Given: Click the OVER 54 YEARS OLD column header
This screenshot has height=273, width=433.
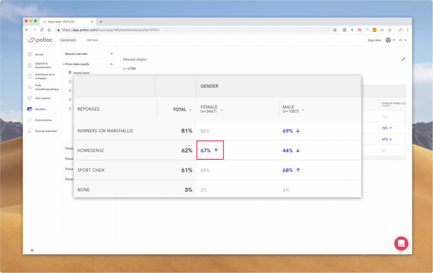Looking at the screenshot, I should [x=394, y=104].
